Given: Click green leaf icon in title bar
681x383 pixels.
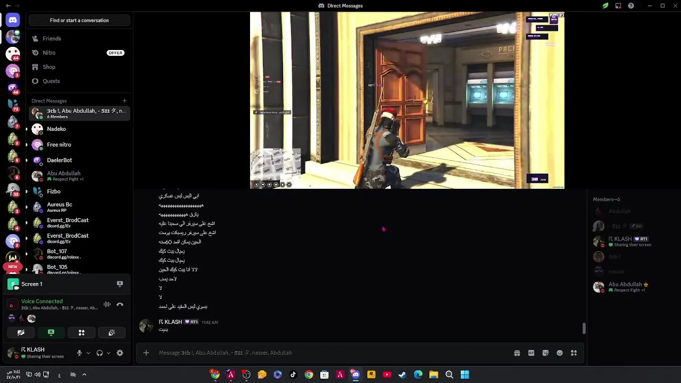Looking at the screenshot, I should coord(605,6).
